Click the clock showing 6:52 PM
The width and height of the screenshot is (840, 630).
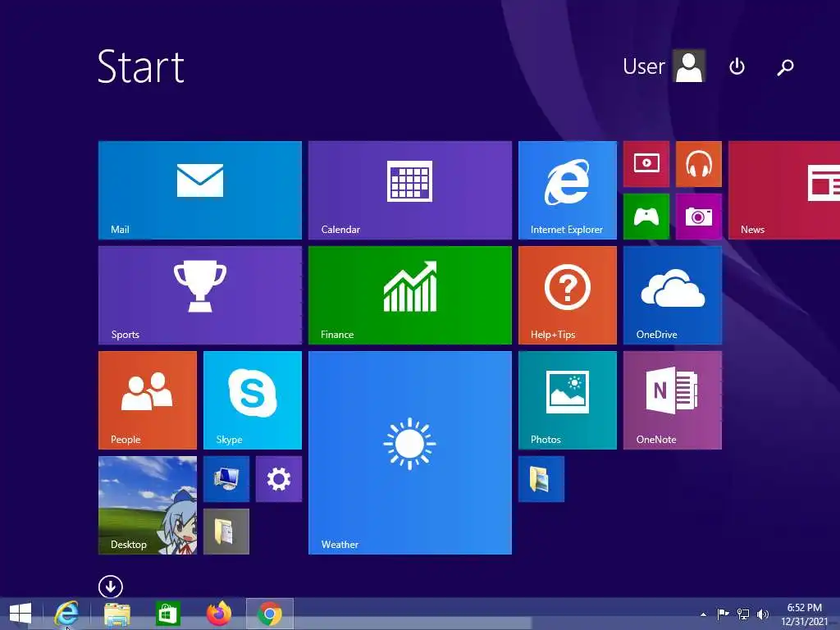pyautogui.click(x=804, y=614)
